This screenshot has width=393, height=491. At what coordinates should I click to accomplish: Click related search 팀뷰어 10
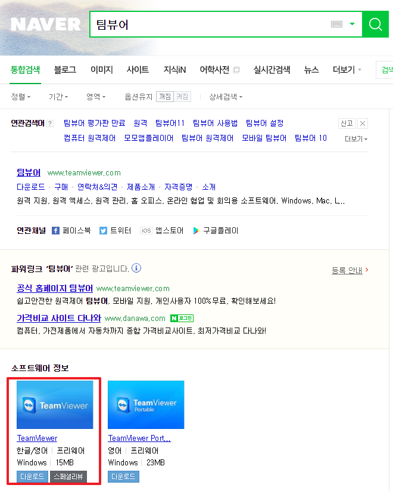pyautogui.click(x=311, y=138)
